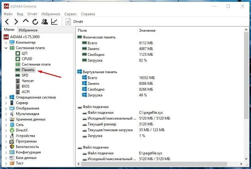Click the Чипсет chip icon
The image size is (251, 169).
pos(18,81)
